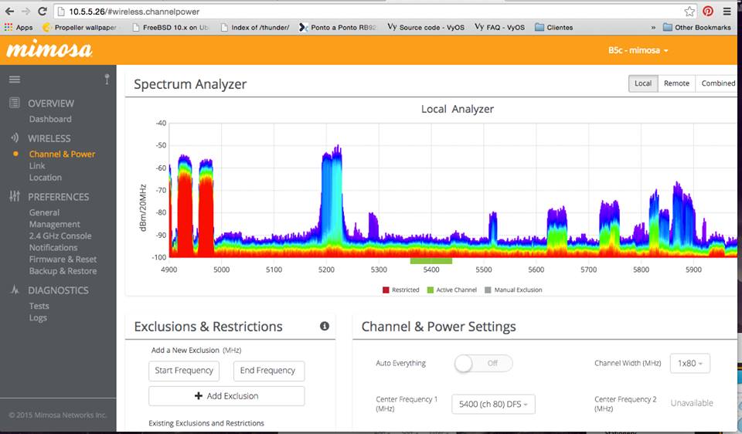Viewport: 742px width, 434px height.
Task: Click the Wireless signal icon
Action: click(x=15, y=137)
